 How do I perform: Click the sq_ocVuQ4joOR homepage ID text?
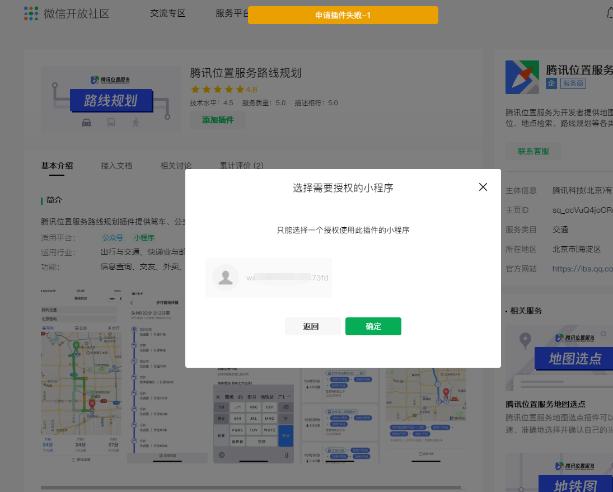pyautogui.click(x=582, y=210)
